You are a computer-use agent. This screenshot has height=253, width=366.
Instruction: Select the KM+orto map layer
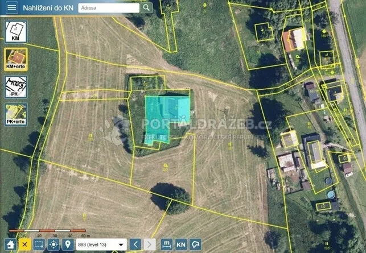click(15, 59)
